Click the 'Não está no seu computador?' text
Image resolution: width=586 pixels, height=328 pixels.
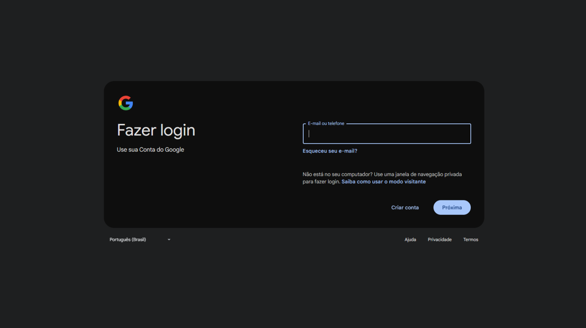[x=338, y=174]
